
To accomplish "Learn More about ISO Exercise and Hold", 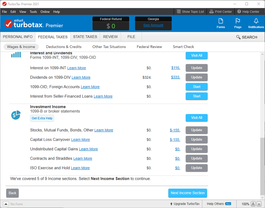I will click(x=80, y=168).
